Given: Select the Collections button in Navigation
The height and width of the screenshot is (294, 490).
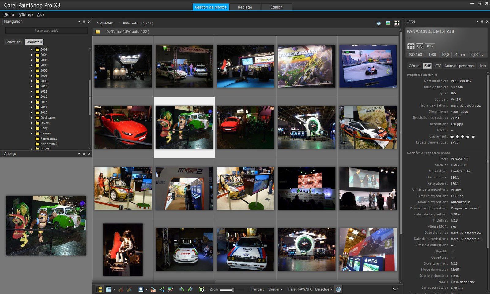Looking at the screenshot, I should [13, 42].
